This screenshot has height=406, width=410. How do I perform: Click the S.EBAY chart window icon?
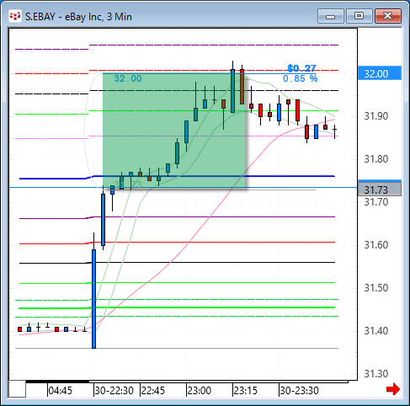15,17
